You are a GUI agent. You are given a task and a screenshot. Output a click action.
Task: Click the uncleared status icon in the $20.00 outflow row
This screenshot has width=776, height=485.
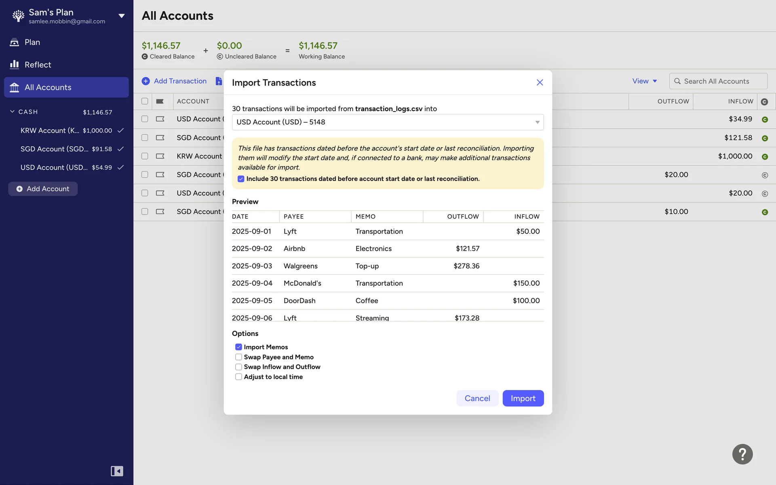[x=764, y=175]
